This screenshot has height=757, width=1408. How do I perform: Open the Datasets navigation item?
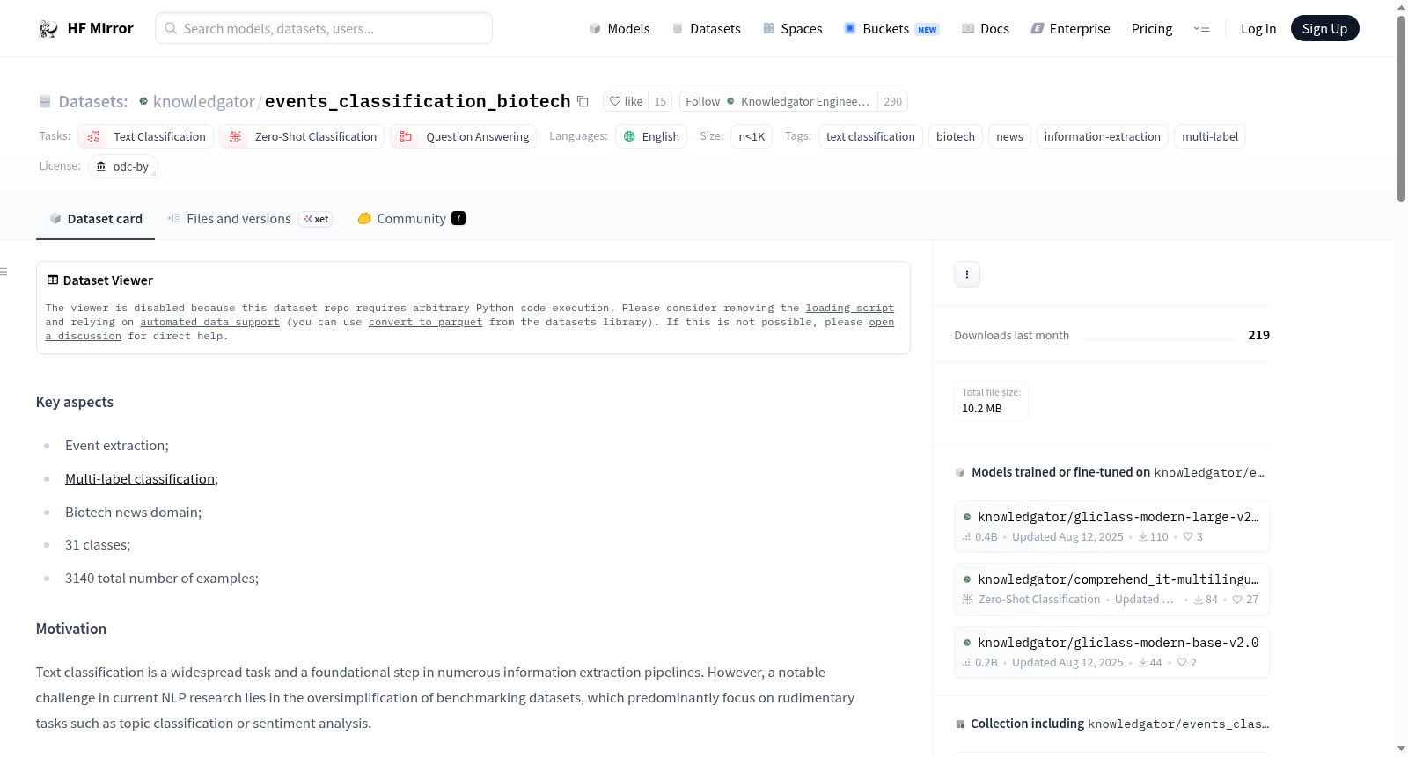(706, 29)
